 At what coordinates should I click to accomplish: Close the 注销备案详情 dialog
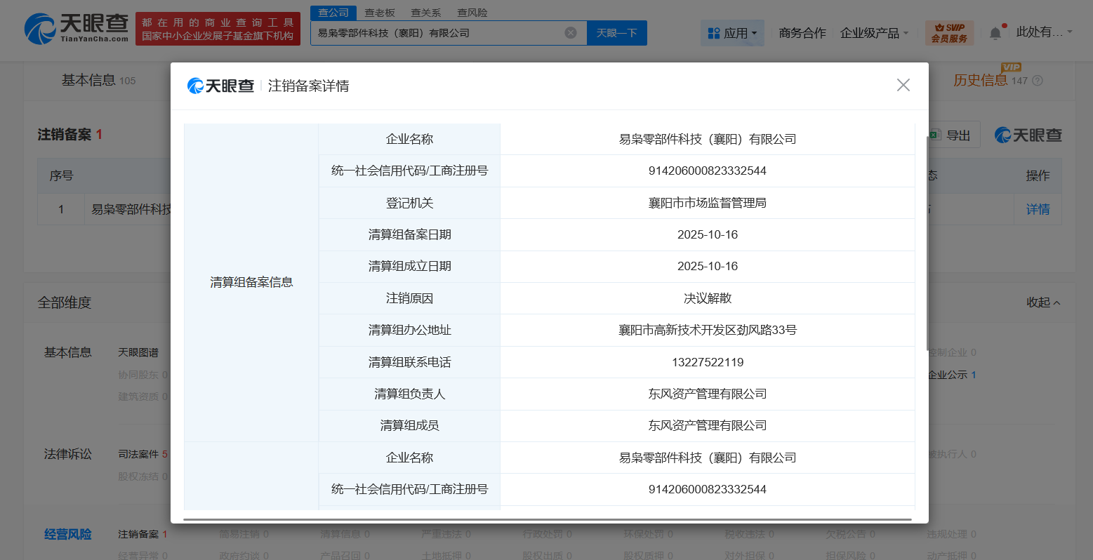click(903, 85)
